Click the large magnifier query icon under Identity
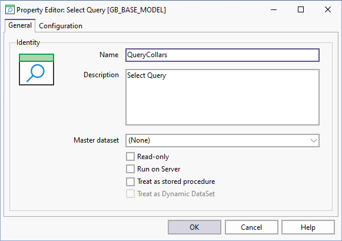Image resolution: width=342 pixels, height=241 pixels. [x=36, y=69]
